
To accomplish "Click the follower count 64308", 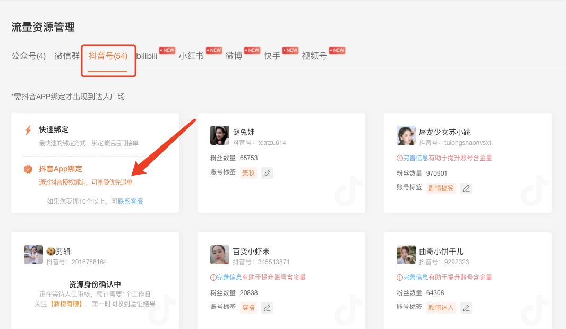I will (x=435, y=293).
